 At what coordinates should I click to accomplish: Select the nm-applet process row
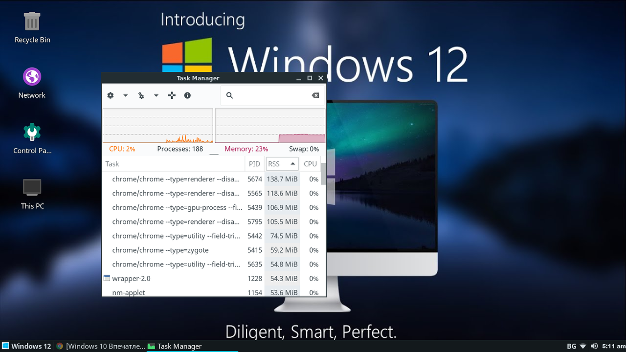(x=211, y=291)
